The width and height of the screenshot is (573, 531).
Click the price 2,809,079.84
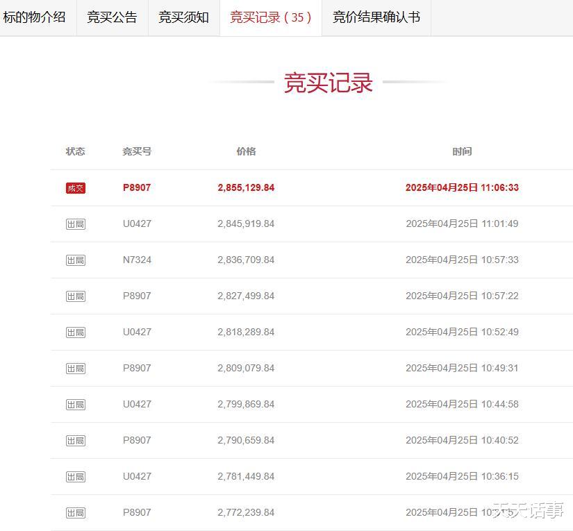pos(246,368)
